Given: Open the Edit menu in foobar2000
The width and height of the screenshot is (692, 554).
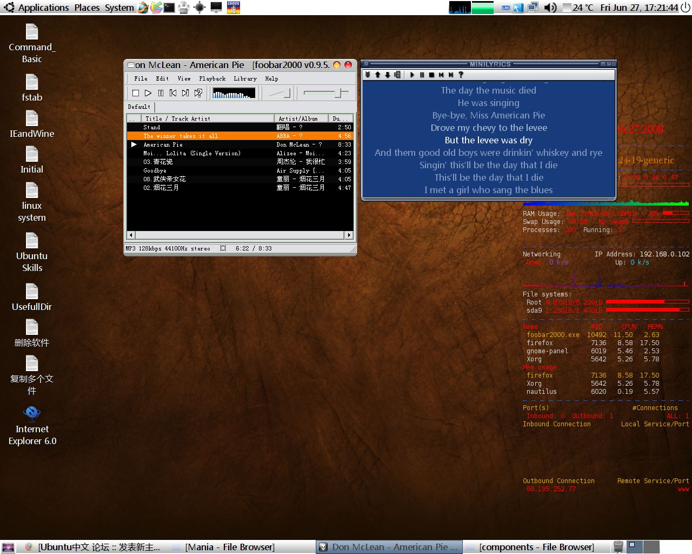Looking at the screenshot, I should point(162,78).
